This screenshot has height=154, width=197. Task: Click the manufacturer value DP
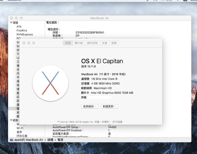77,36
